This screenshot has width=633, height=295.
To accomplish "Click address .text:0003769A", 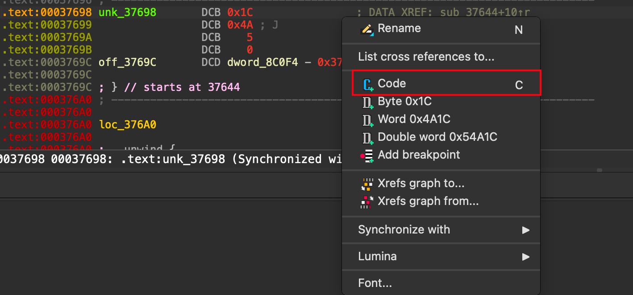I will point(47,37).
